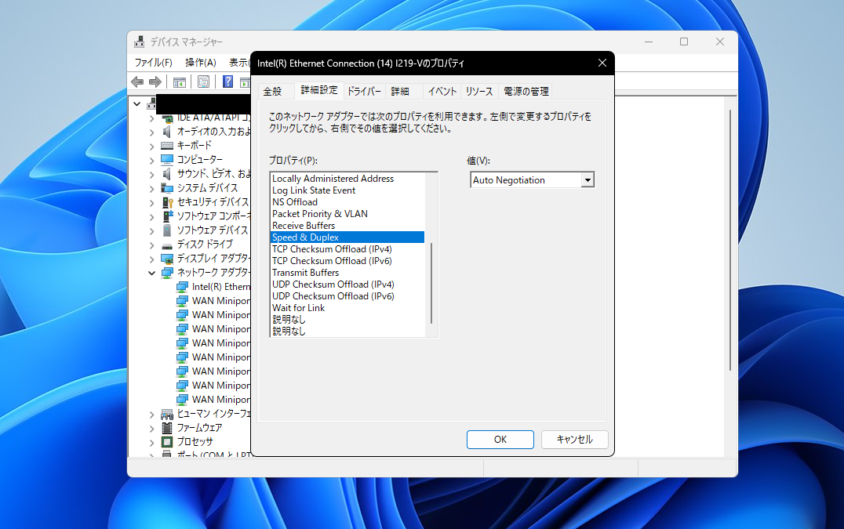The width and height of the screenshot is (844, 529).
Task: Select Transmit Buffers property
Action: 347,273
